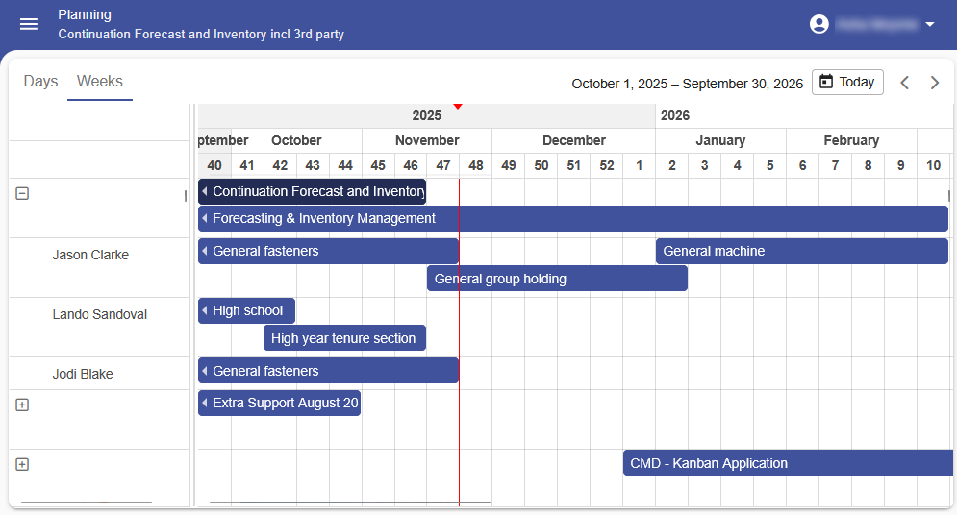This screenshot has width=957, height=515.
Task: Click the December month header
Action: 573,141
